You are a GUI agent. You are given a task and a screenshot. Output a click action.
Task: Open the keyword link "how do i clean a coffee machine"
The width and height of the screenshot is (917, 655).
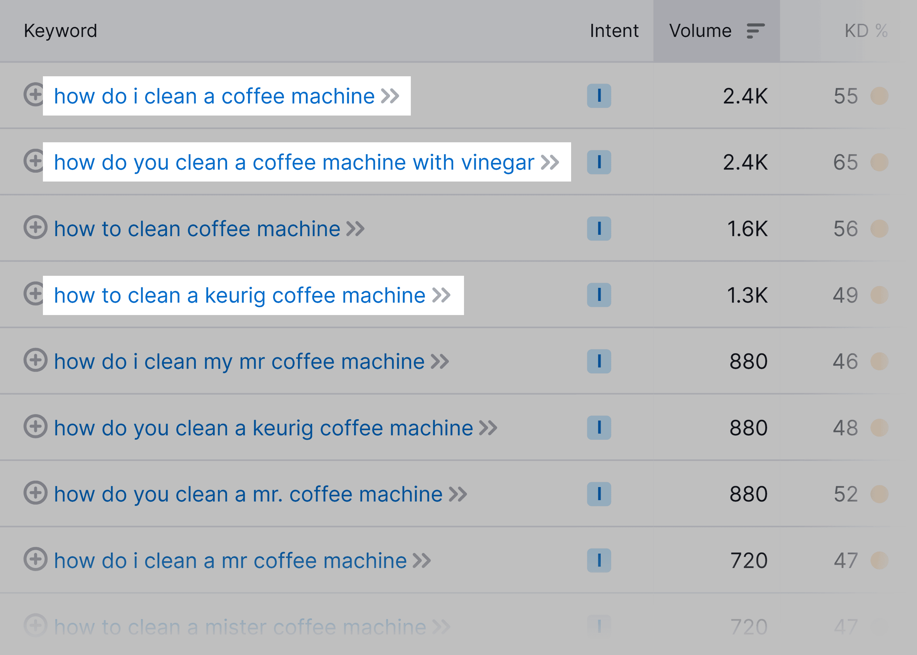coord(214,96)
